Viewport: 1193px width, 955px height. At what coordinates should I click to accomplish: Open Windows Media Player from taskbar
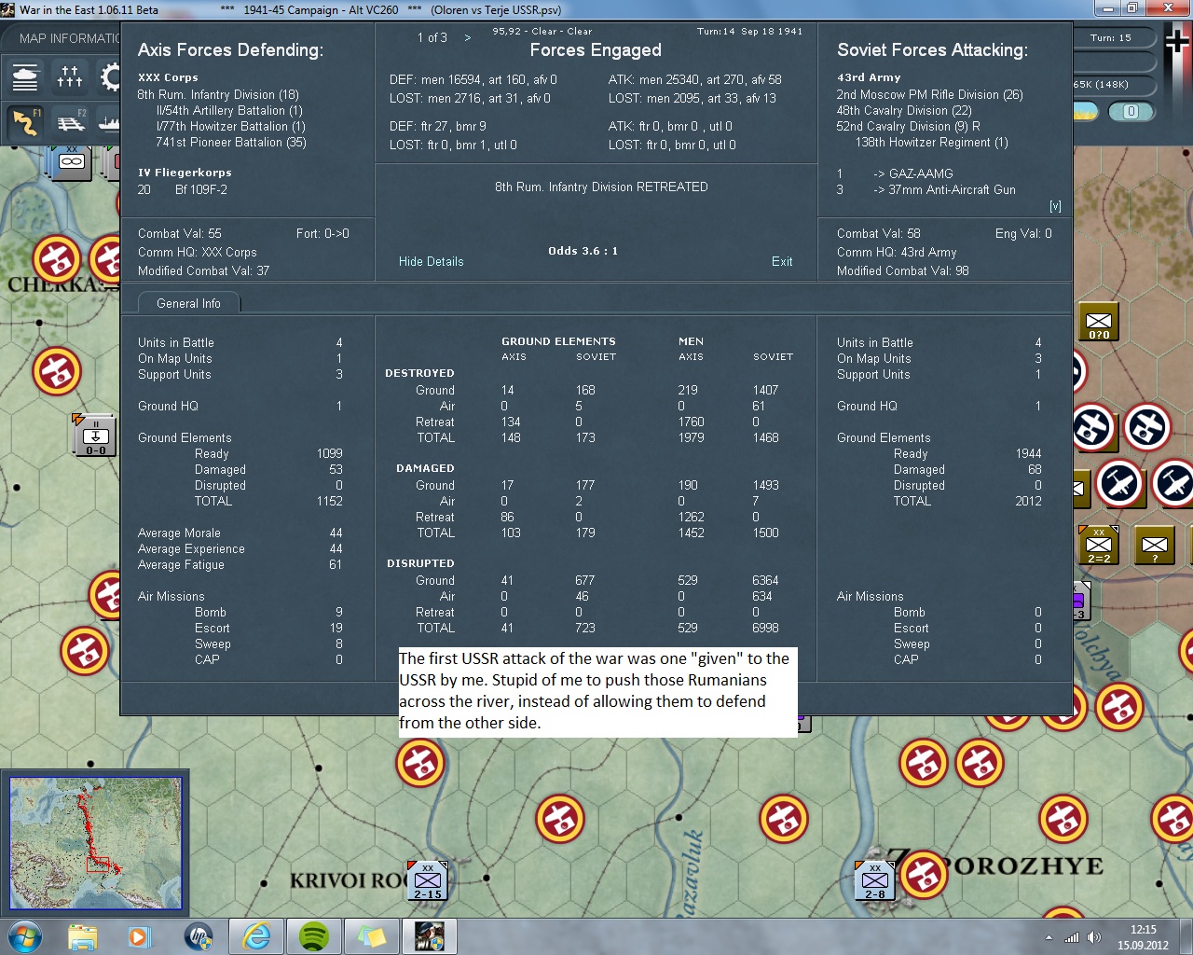(141, 936)
